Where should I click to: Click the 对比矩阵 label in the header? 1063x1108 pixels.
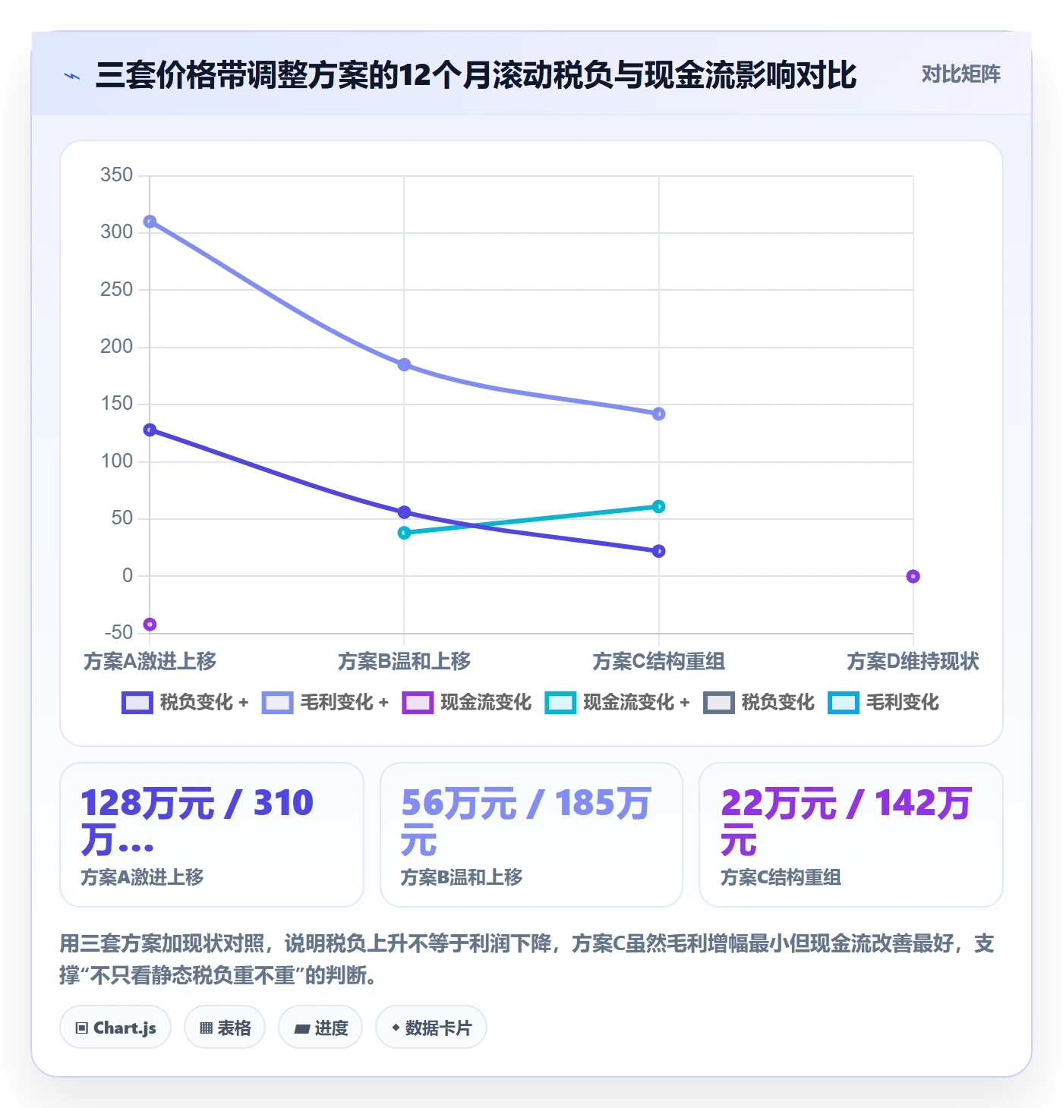[x=960, y=74]
